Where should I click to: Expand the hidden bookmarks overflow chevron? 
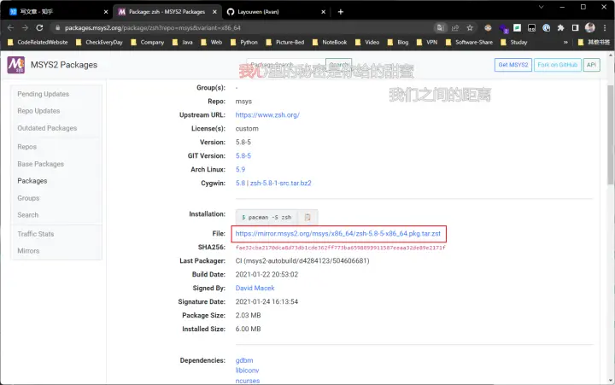[565, 43]
